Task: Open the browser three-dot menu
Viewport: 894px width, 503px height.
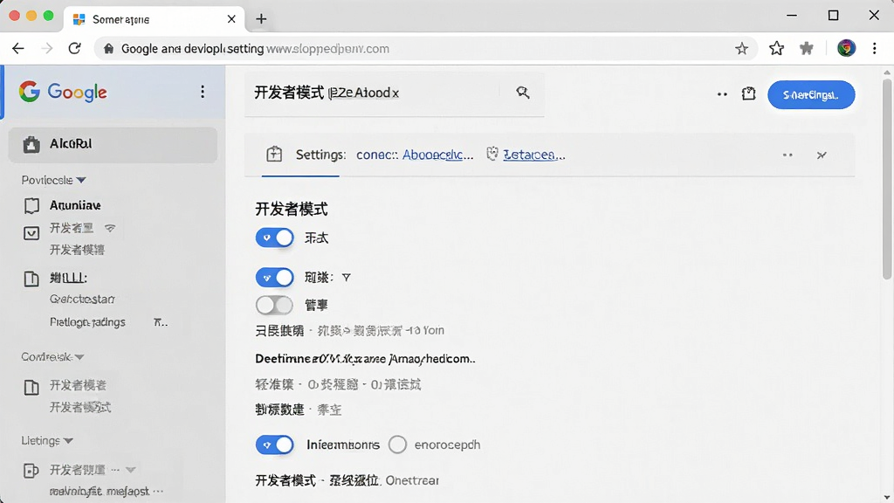Action: [875, 49]
